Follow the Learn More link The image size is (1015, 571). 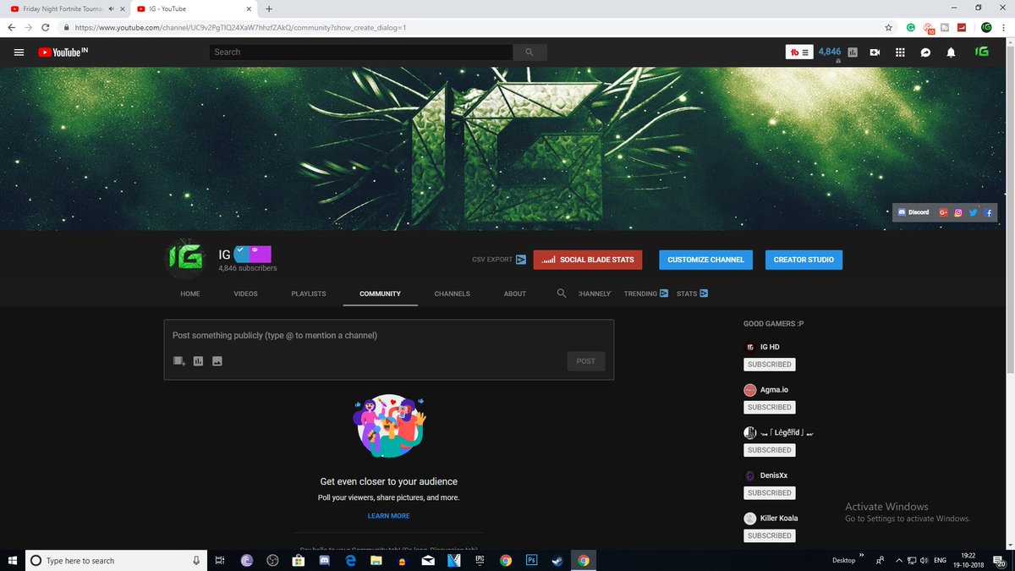(388, 516)
